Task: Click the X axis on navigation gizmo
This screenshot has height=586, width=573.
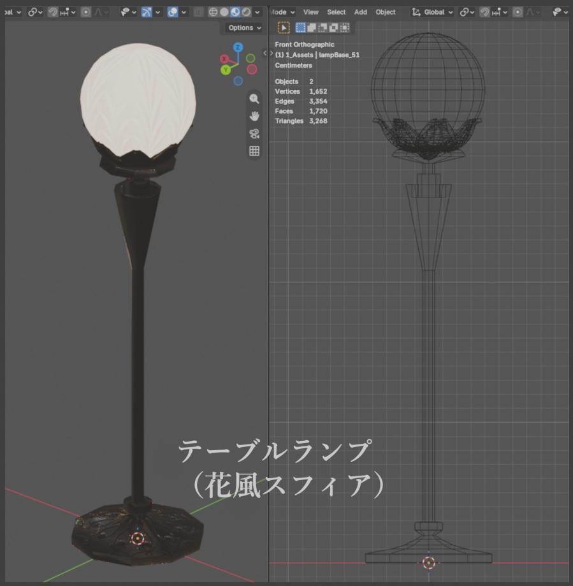Action: click(224, 59)
